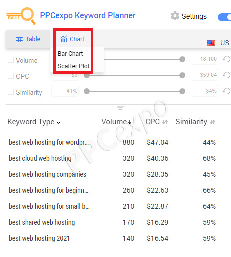Collapse the Chart dropdown menu
The height and width of the screenshot is (257, 231).
75,39
